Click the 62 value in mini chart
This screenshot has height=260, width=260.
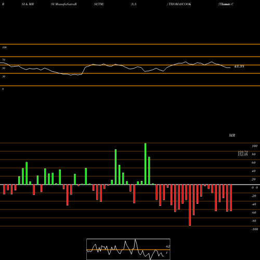(x=167, y=246)
